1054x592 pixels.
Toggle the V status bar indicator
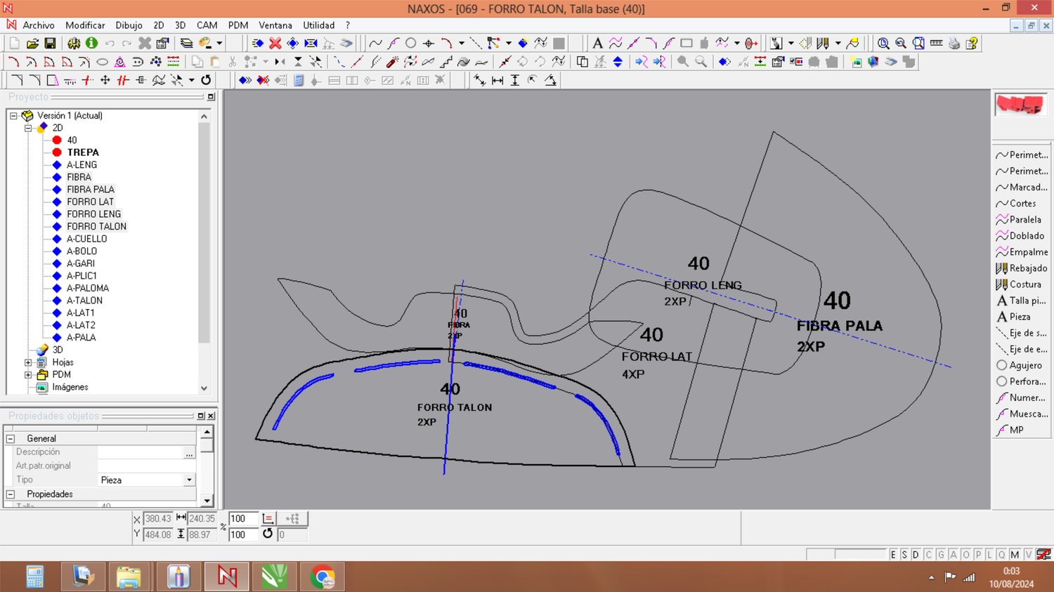pos(1028,555)
